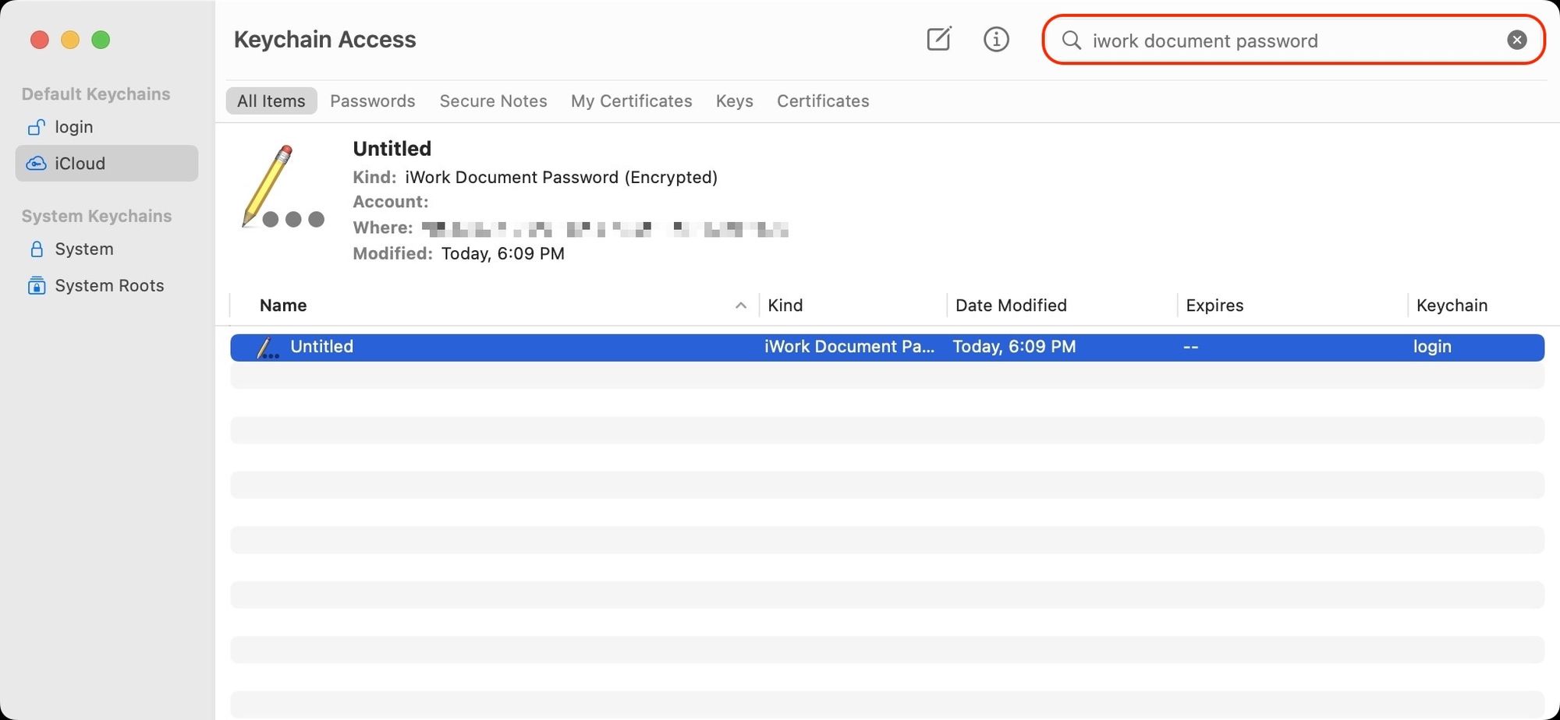Click the System Roots certificate icon
Viewport: 1560px width, 720px height.
click(37, 285)
